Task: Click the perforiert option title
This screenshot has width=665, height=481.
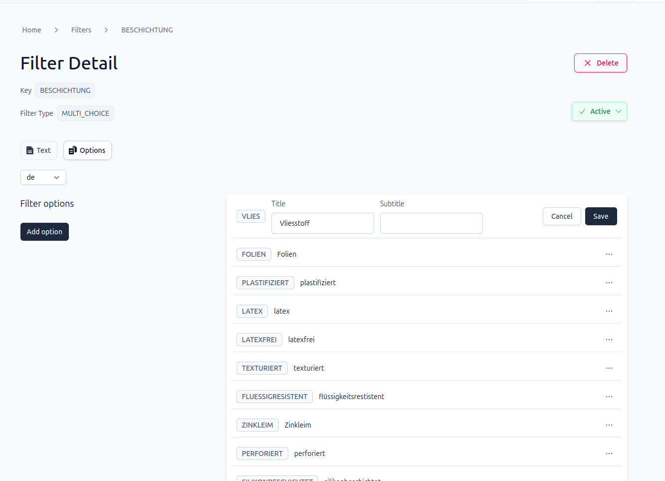Action: point(310,454)
